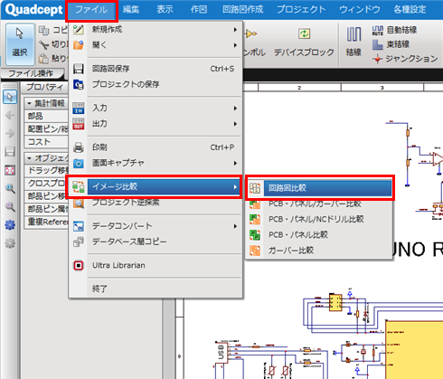Screen dimensions: 443x379
Task: Click the zoom in magnifier in sidebar
Action: 10,189
